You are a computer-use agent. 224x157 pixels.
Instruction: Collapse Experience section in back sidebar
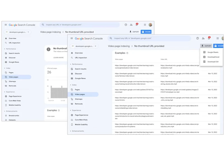click(4, 92)
